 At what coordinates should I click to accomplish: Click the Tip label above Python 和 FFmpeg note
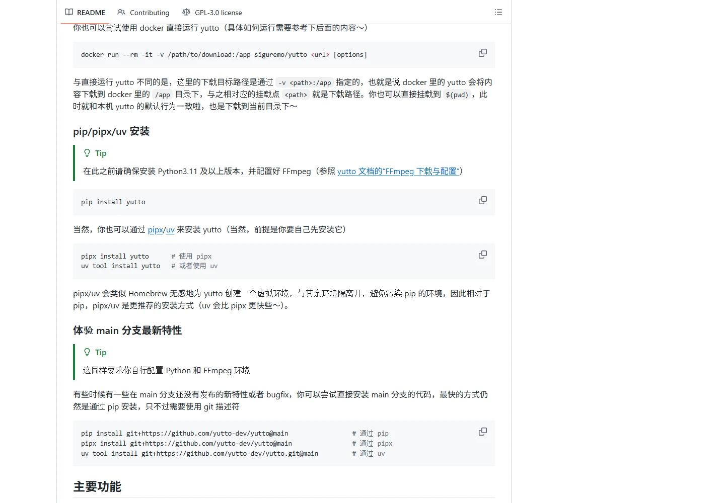101,352
